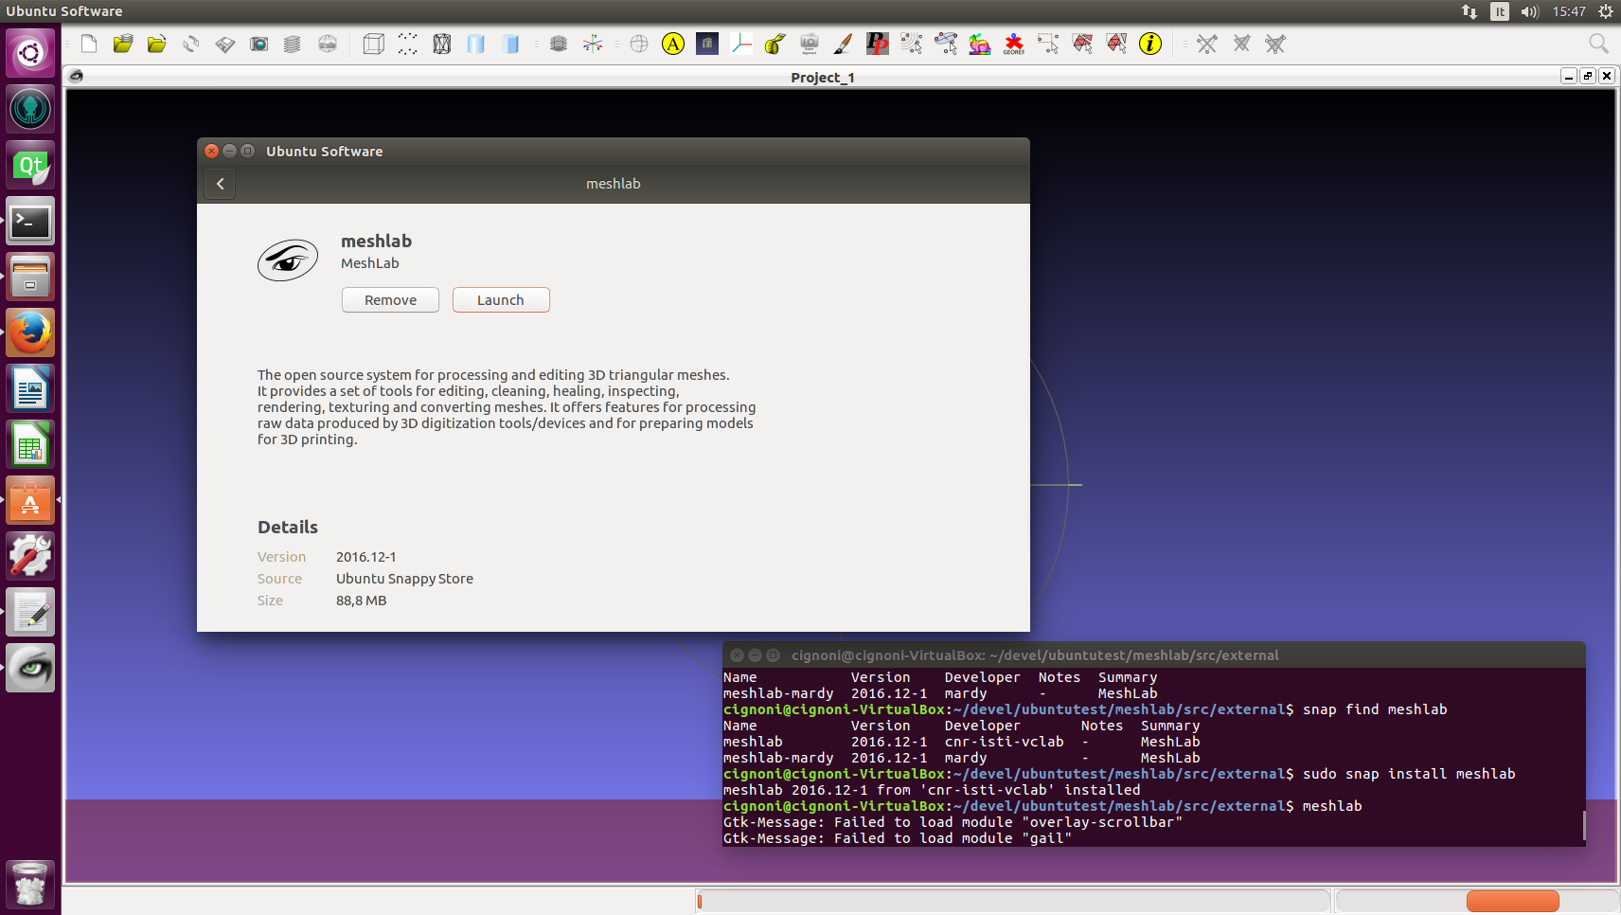The width and height of the screenshot is (1621, 915).
Task: Open the Align tool in the toolbar
Action: pyautogui.click(x=707, y=44)
